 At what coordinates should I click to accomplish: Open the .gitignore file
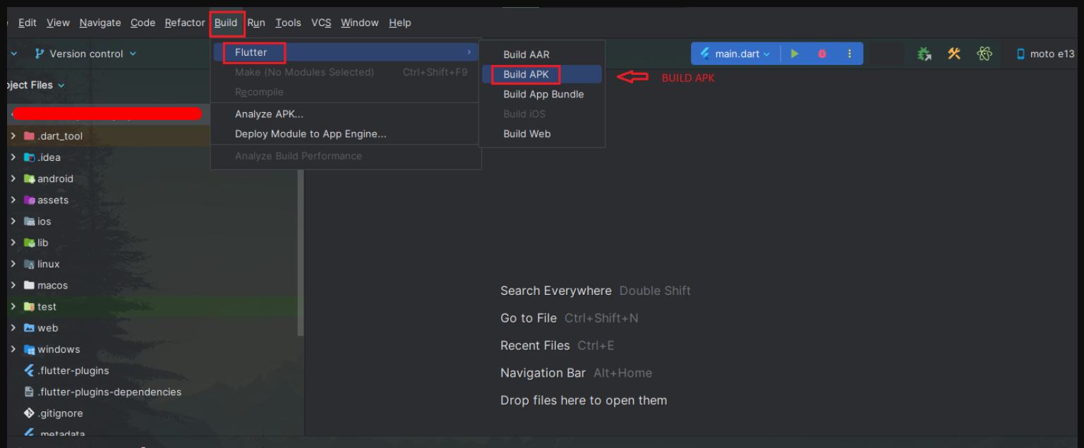(x=60, y=413)
